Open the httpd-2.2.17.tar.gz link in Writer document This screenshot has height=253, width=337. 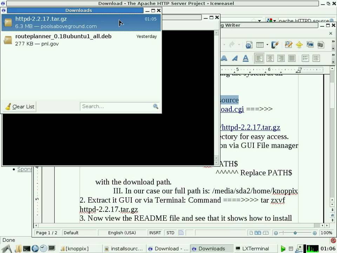click(x=250, y=127)
